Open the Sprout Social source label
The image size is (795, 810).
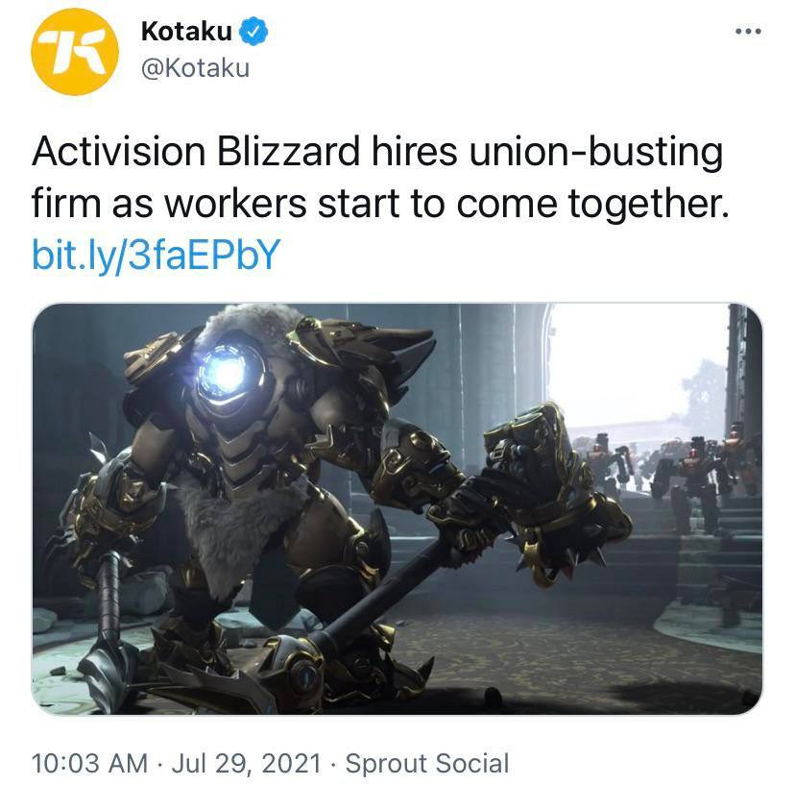[427, 764]
